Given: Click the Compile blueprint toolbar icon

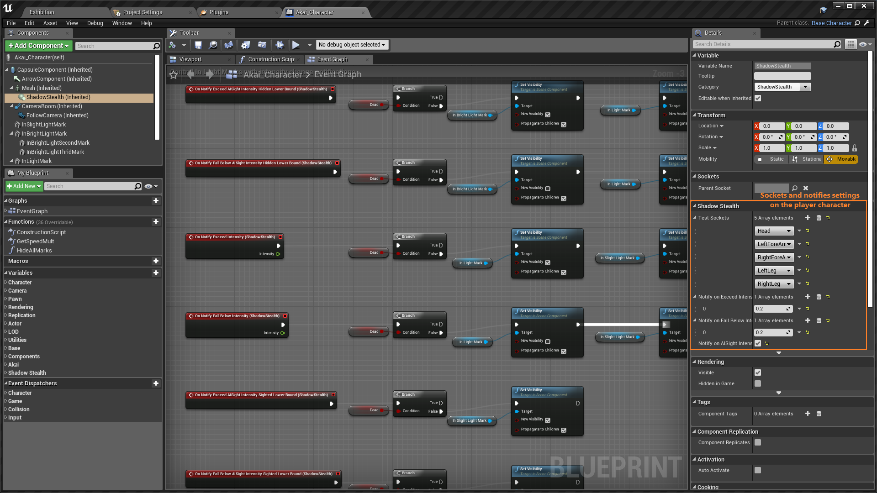Looking at the screenshot, I should pyautogui.click(x=172, y=45).
